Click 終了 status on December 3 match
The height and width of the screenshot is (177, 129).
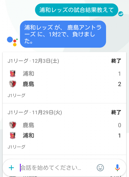[116, 61]
